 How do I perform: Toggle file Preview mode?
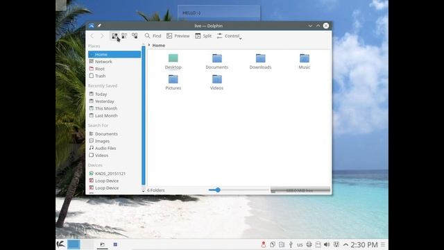tap(178, 36)
